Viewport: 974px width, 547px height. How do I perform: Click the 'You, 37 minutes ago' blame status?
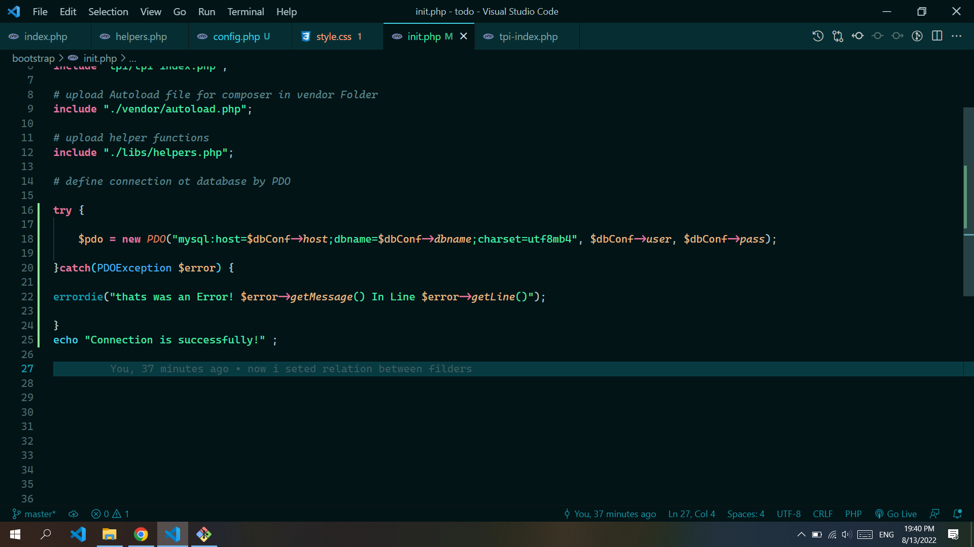(609, 514)
